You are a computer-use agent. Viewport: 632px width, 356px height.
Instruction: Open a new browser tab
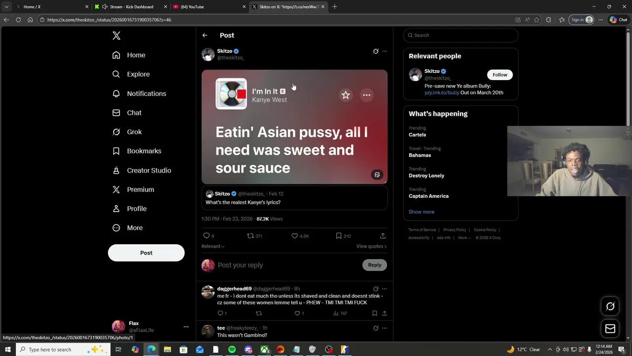(335, 6)
